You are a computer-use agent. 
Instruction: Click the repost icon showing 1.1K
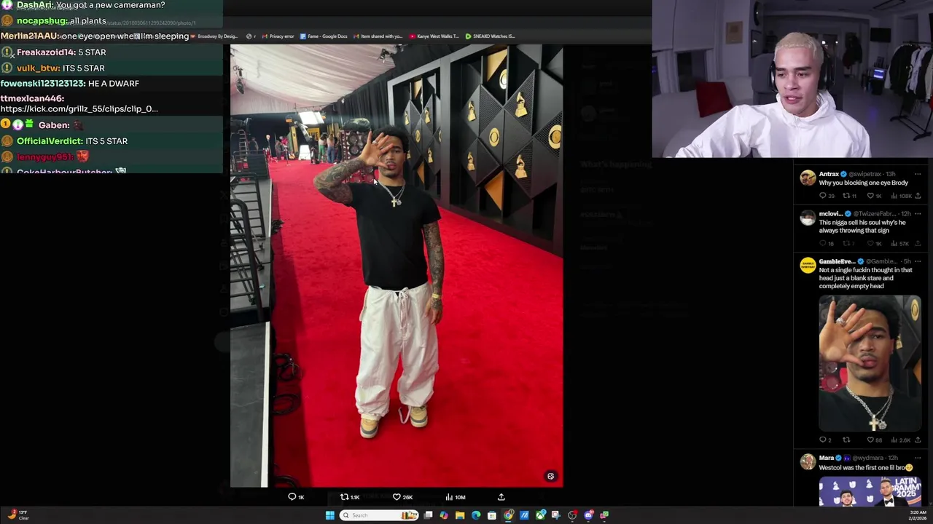click(344, 497)
